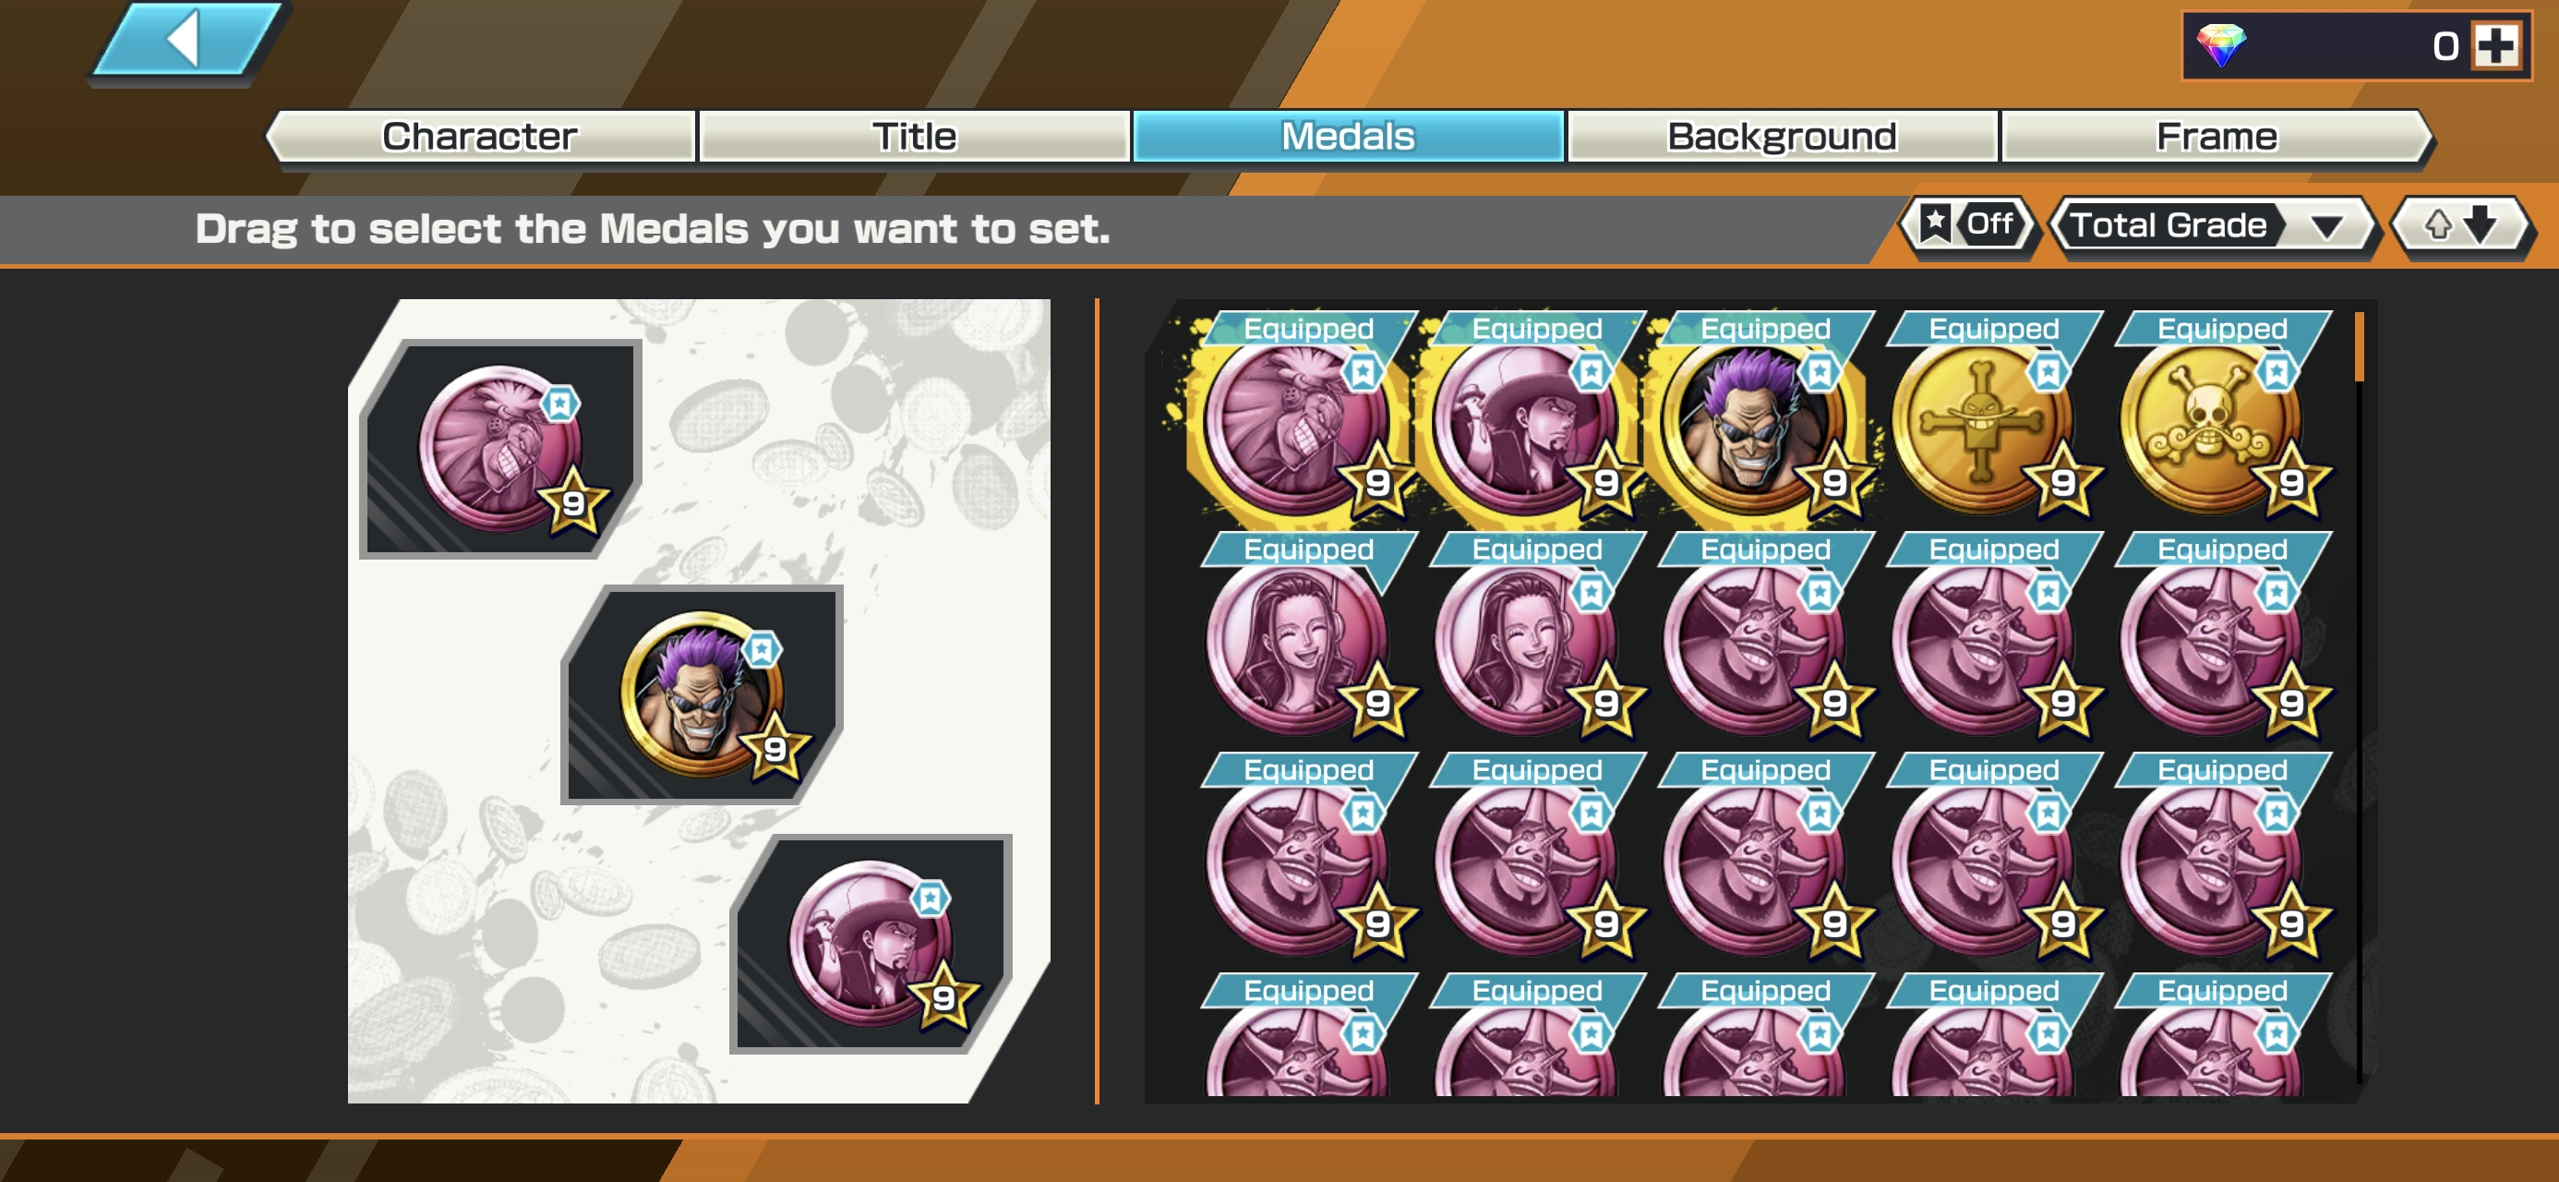Click the orange medal list scrollbar
Viewport: 2559px width, 1182px height.
click(2359, 347)
